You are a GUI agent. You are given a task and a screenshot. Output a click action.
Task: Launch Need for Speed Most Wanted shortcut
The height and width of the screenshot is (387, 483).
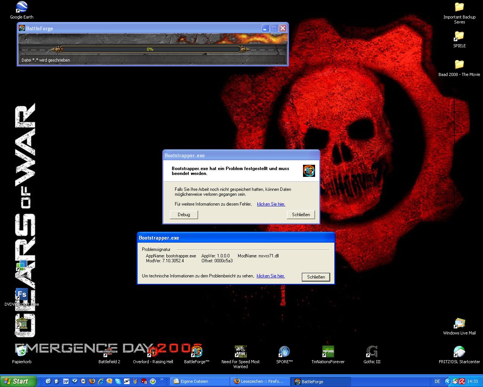(x=240, y=357)
